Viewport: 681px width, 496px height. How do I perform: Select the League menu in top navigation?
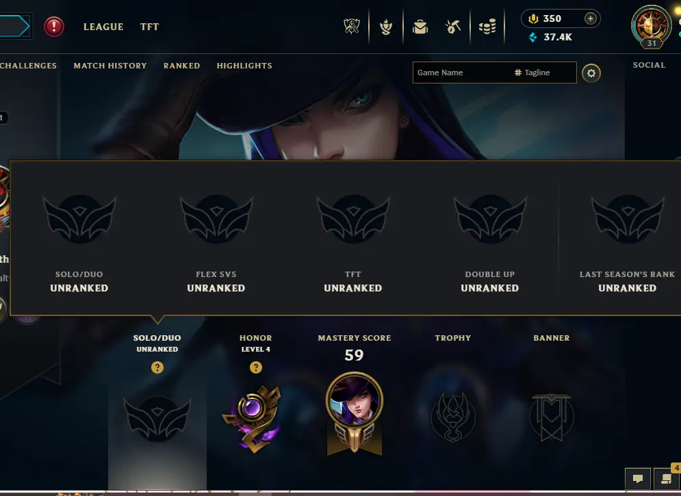103,27
